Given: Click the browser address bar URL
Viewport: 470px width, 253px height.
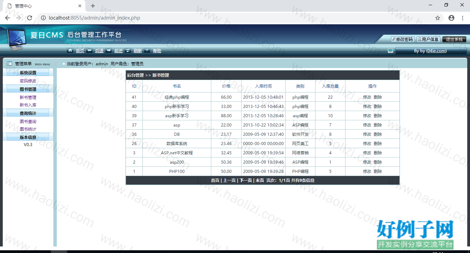Looking at the screenshot, I should tap(94, 18).
